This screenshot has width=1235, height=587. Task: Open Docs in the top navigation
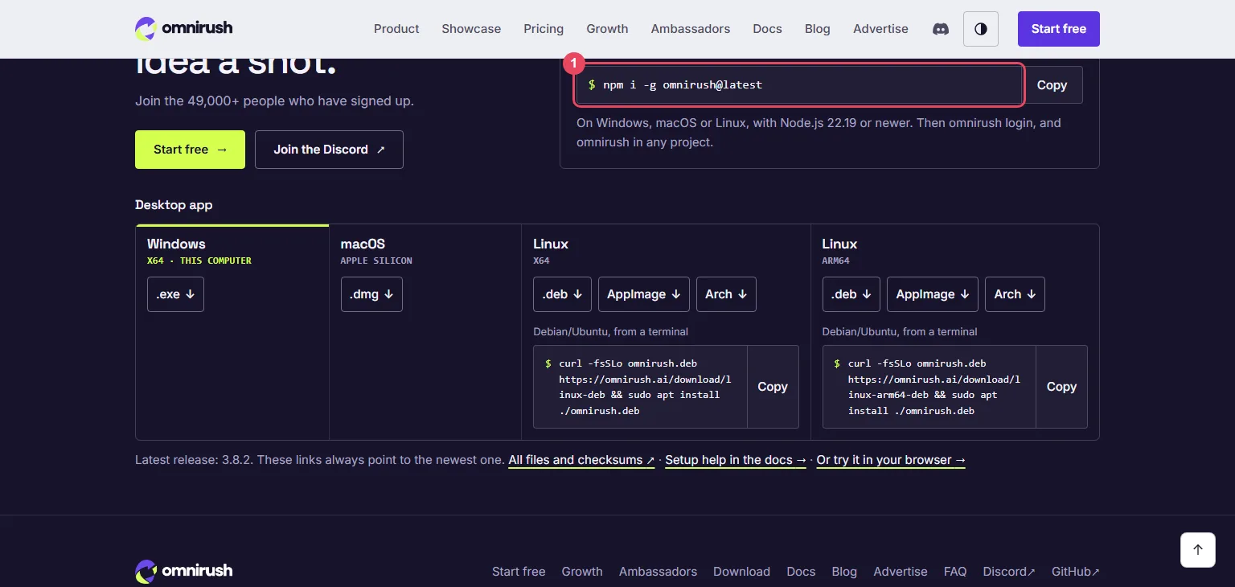click(767, 29)
